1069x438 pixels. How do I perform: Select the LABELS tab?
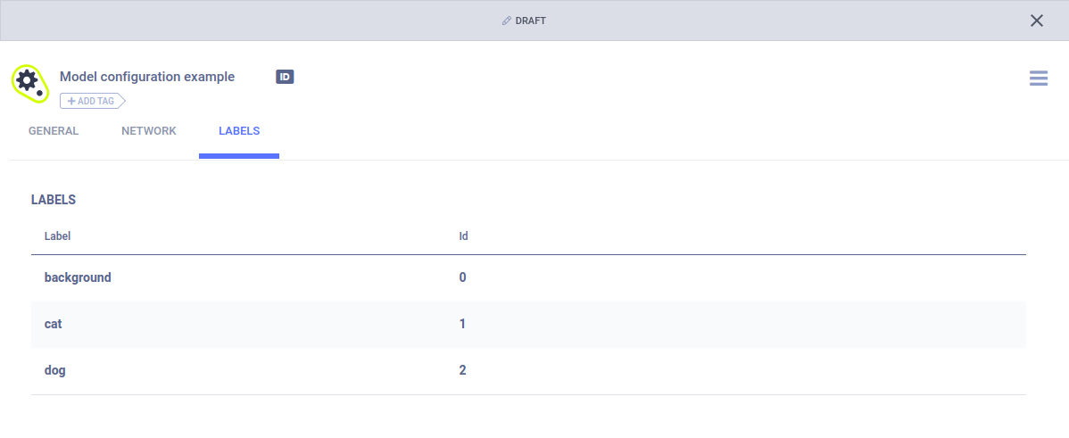click(x=239, y=131)
